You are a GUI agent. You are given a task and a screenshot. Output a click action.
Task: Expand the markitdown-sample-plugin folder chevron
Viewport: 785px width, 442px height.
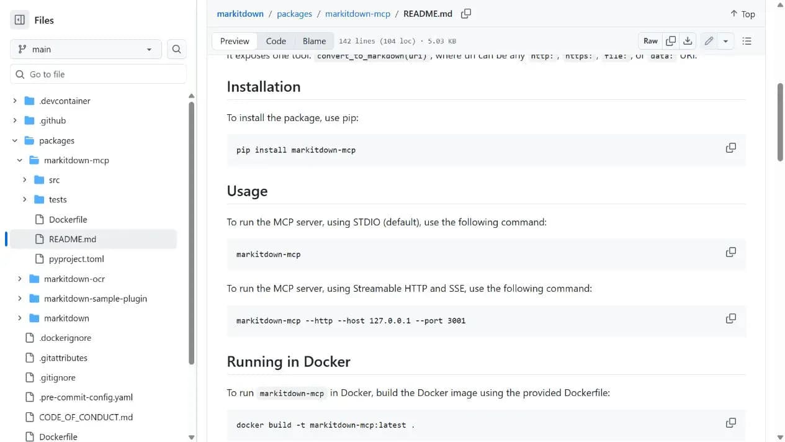tap(20, 299)
